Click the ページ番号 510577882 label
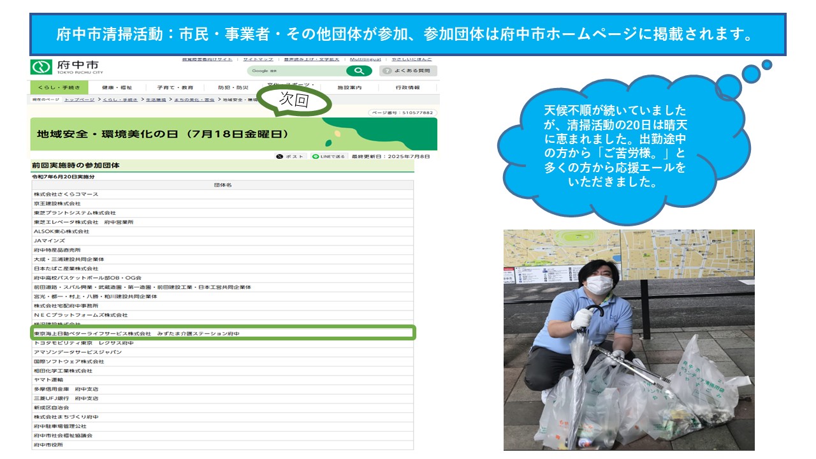 point(403,113)
